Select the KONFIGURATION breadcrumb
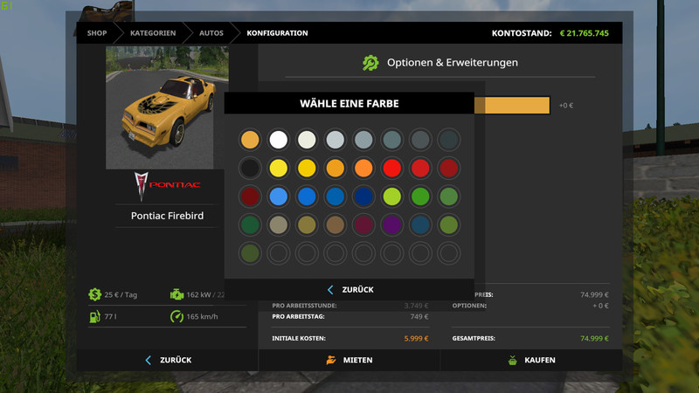699x393 pixels. click(x=277, y=33)
